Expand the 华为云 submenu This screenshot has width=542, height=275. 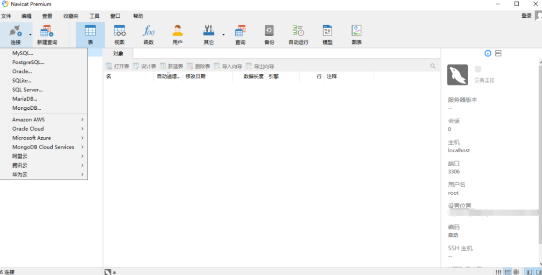pos(44,175)
